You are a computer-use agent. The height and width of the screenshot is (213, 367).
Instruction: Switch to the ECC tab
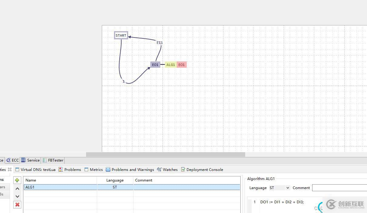(x=12, y=160)
